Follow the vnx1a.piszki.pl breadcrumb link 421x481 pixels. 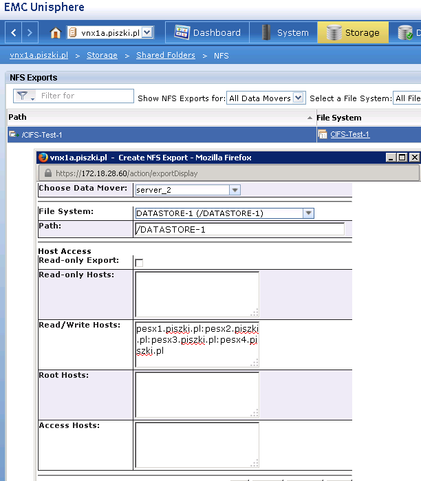[x=39, y=55]
